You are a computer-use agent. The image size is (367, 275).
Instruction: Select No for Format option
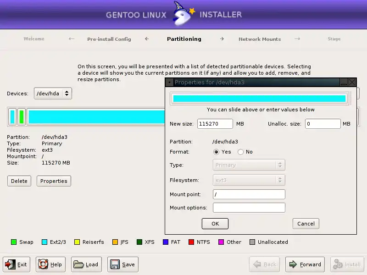click(x=240, y=152)
